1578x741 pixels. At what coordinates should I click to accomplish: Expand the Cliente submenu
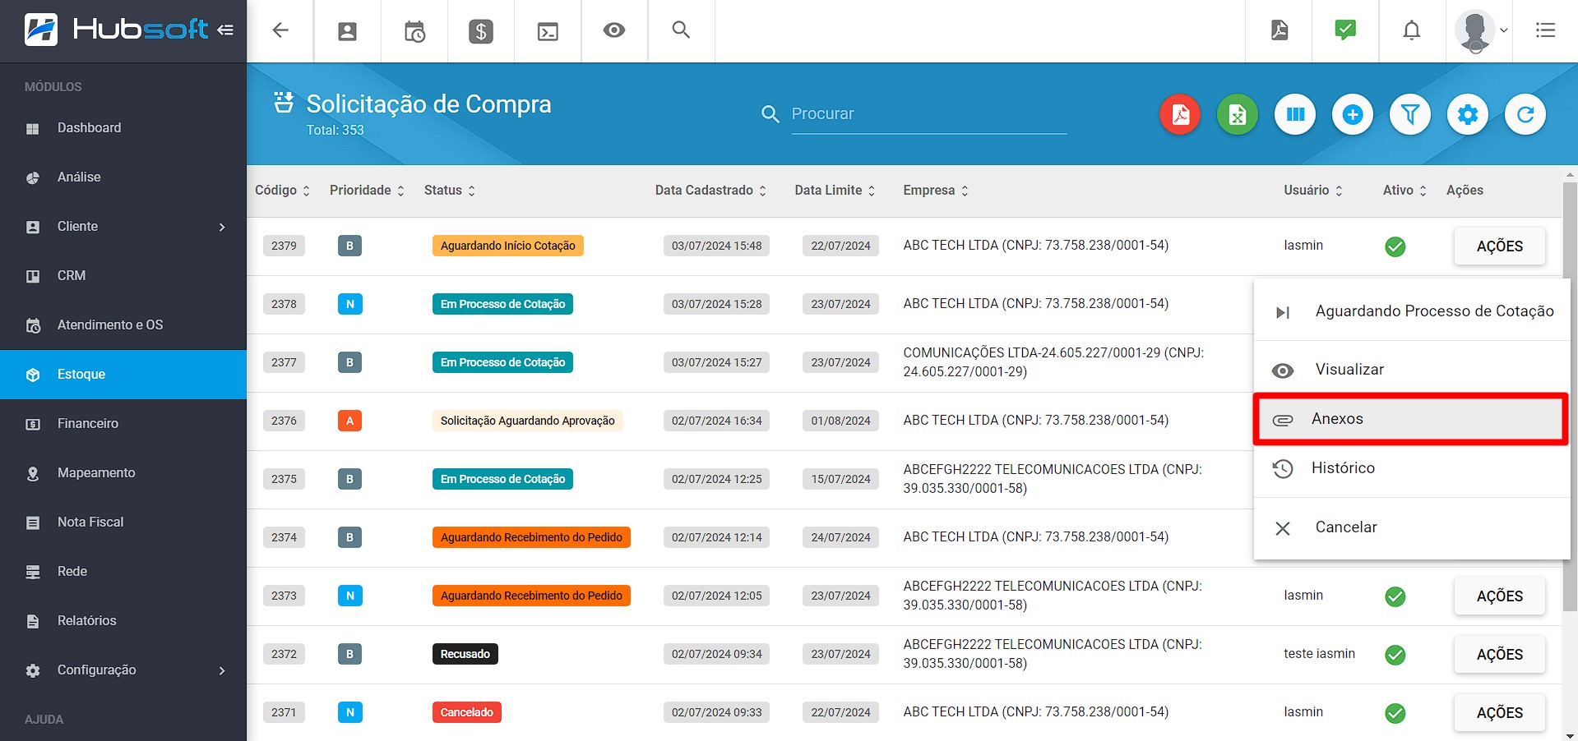[x=123, y=227]
